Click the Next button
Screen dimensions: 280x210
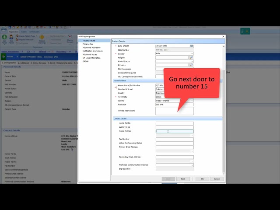point(183,179)
